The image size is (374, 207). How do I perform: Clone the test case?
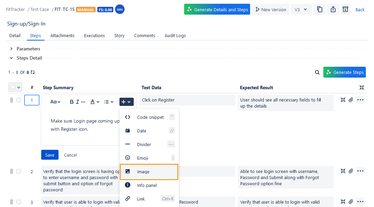pyautogui.click(x=319, y=9)
